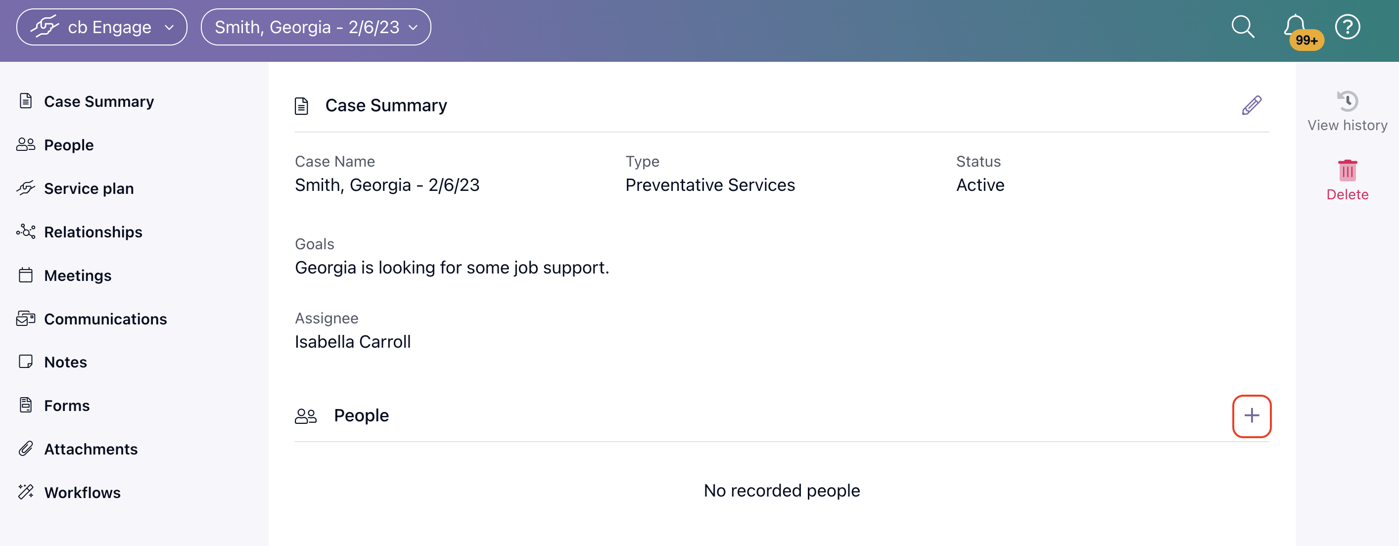Viewport: 1399px width, 546px height.
Task: Select Notes in the sidebar
Action: [x=65, y=362]
